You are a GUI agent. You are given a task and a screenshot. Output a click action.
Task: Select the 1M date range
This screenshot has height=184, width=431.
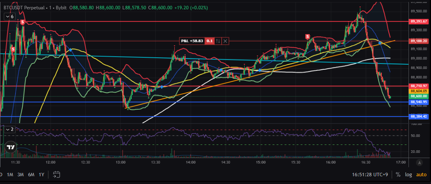click(x=10, y=174)
